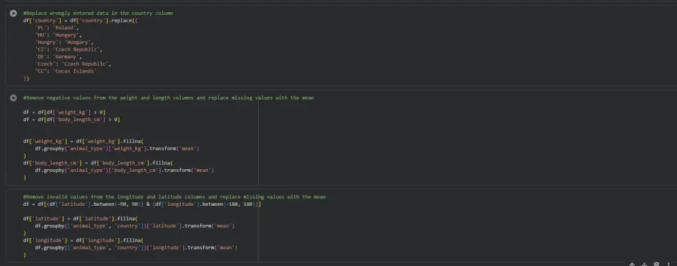Delete cell using the trash icon

(x=656, y=264)
